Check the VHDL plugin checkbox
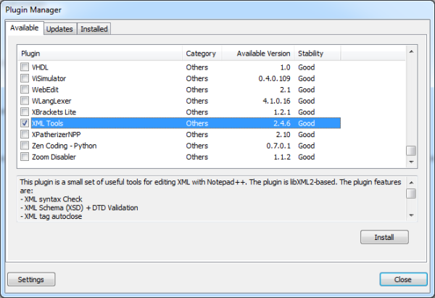435x298 pixels. point(25,67)
